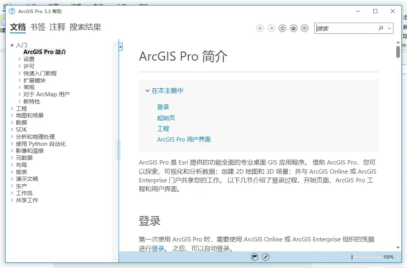Open the 工作流 tree item

tap(24, 193)
